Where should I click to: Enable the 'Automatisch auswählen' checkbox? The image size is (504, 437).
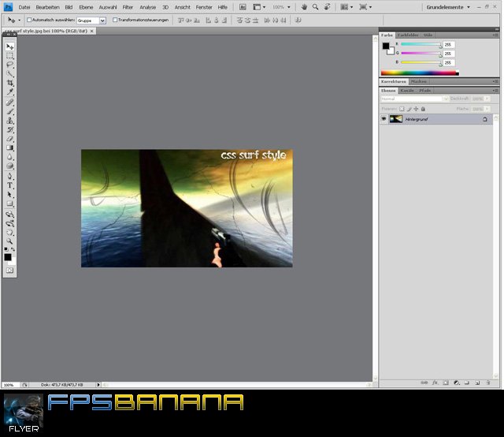pyautogui.click(x=30, y=20)
